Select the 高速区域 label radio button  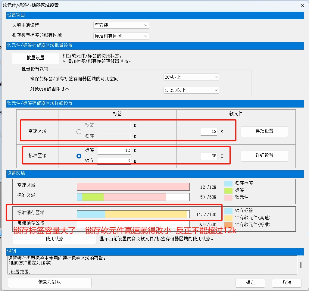pyautogui.click(x=79, y=132)
